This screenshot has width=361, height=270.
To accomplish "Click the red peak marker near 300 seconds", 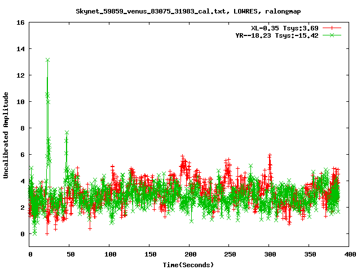I will (x=270, y=155).
